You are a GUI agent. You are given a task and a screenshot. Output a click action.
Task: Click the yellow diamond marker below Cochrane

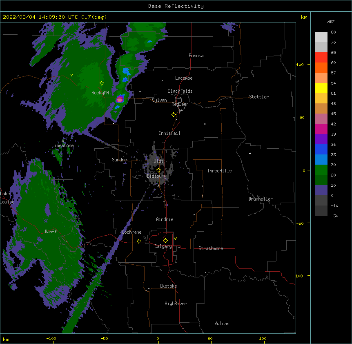[x=139, y=241]
